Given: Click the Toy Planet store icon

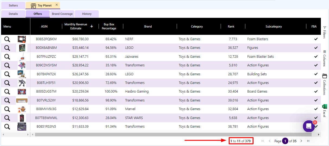Looking at the screenshot, I should [33, 5].
